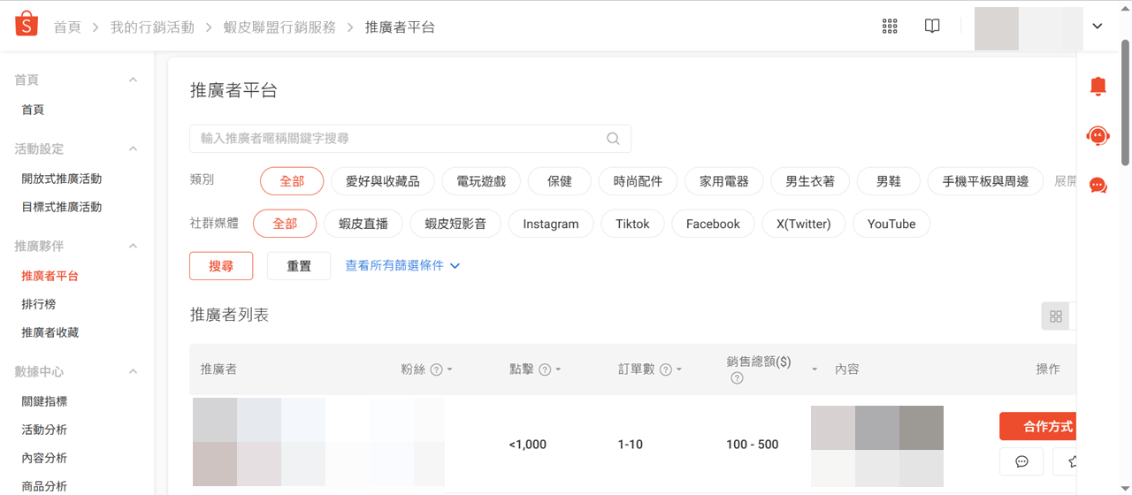The height and width of the screenshot is (495, 1132).
Task: Collapse the 活動設定 sidebar section
Action: click(133, 148)
